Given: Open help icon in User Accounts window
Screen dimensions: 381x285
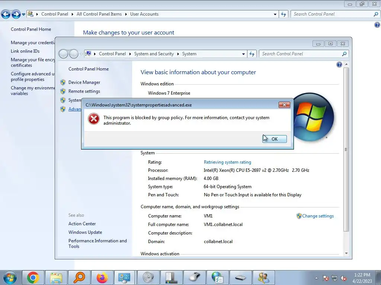Looking at the screenshot, I should (377, 25).
